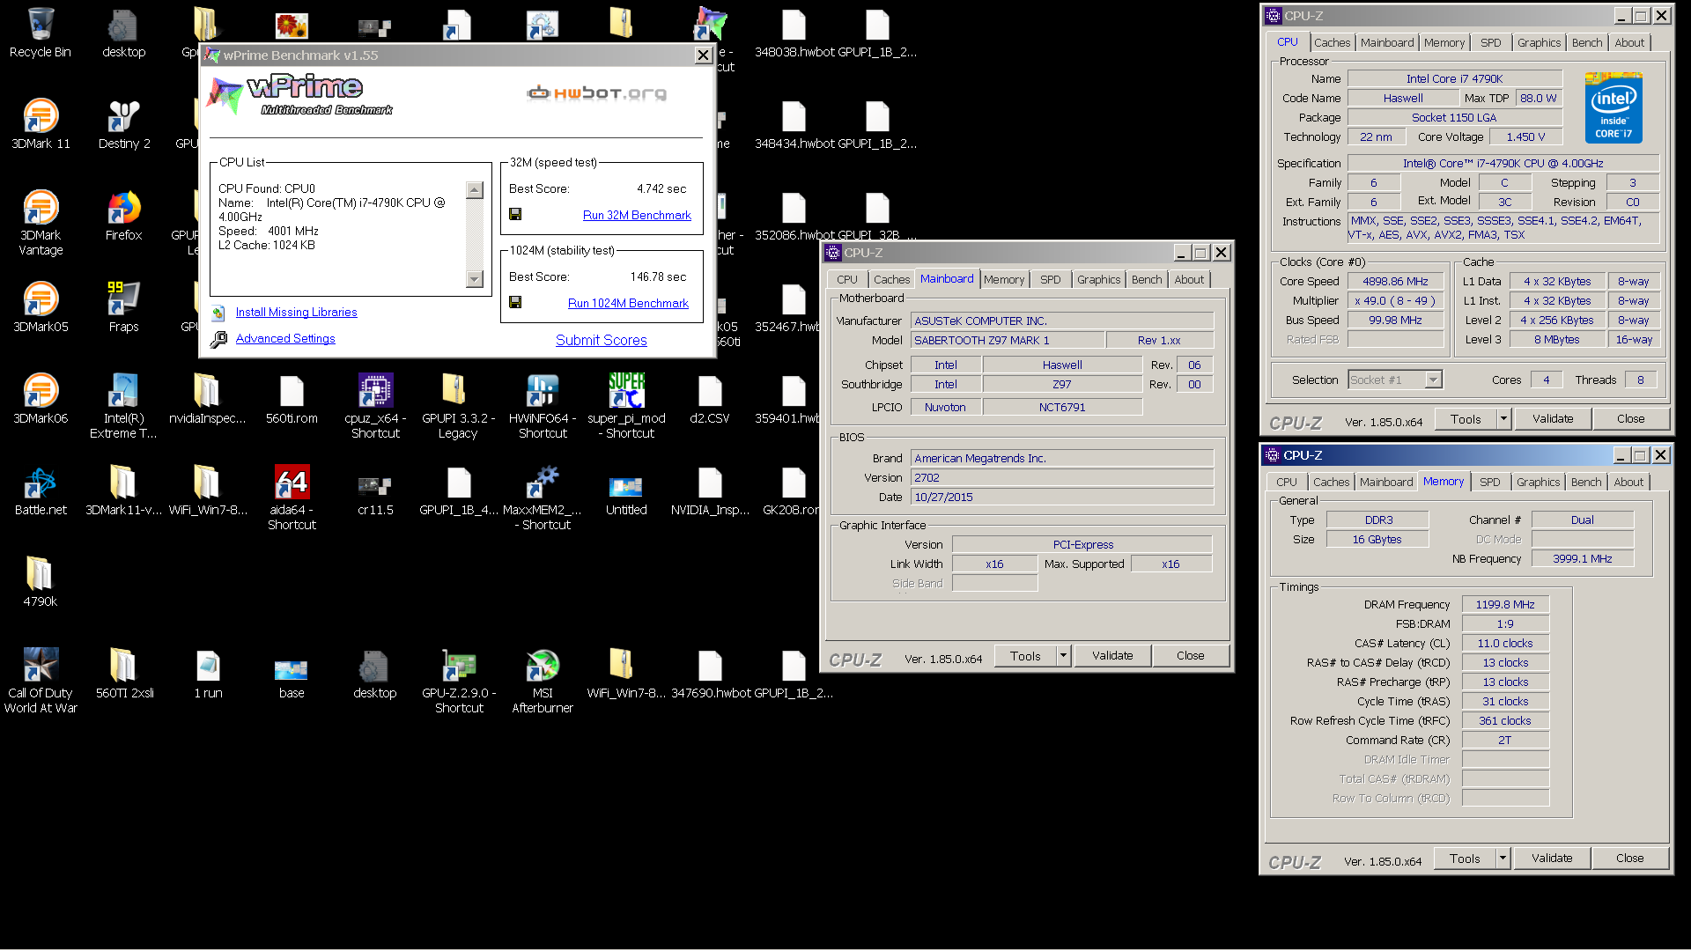
Task: Close the wPrime Benchmark window
Action: [703, 55]
